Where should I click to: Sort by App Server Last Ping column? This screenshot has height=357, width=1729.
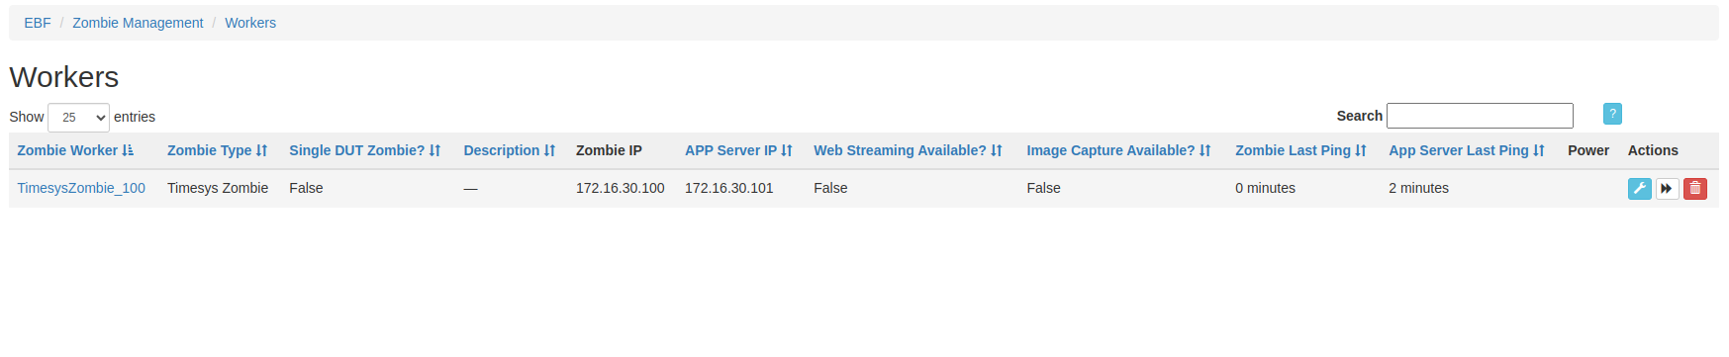1466,150
